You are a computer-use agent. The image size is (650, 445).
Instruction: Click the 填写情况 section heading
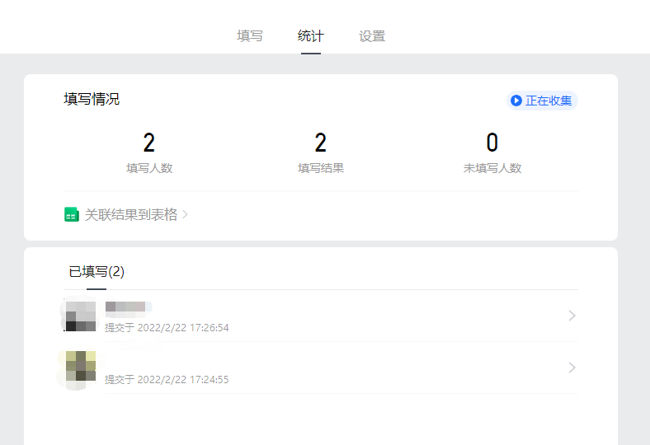click(92, 99)
